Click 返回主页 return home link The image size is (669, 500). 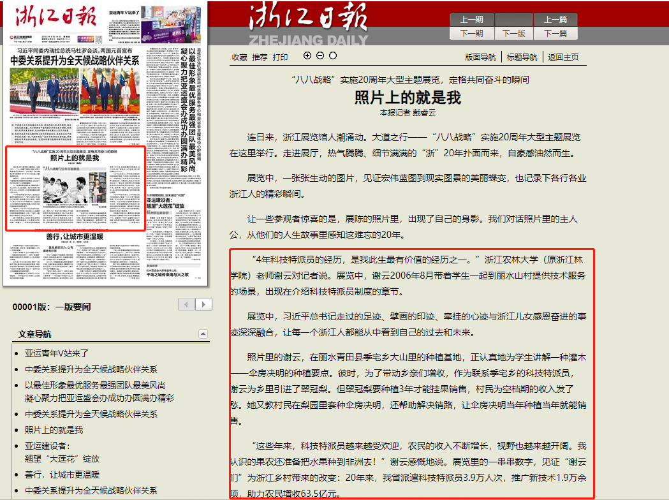(x=563, y=57)
